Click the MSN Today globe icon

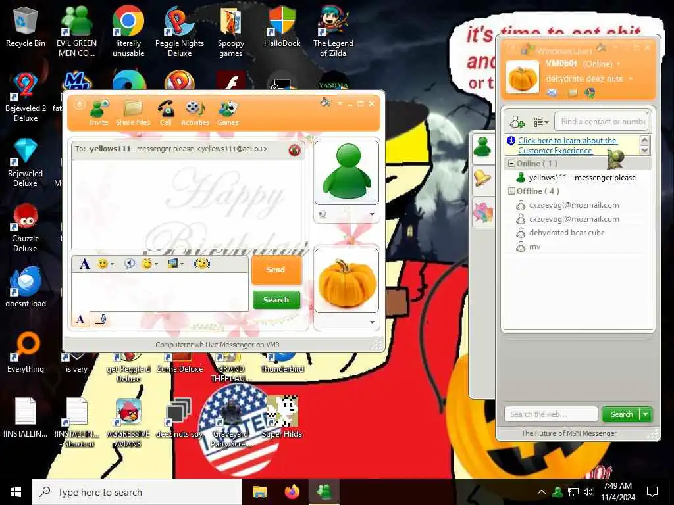(590, 93)
